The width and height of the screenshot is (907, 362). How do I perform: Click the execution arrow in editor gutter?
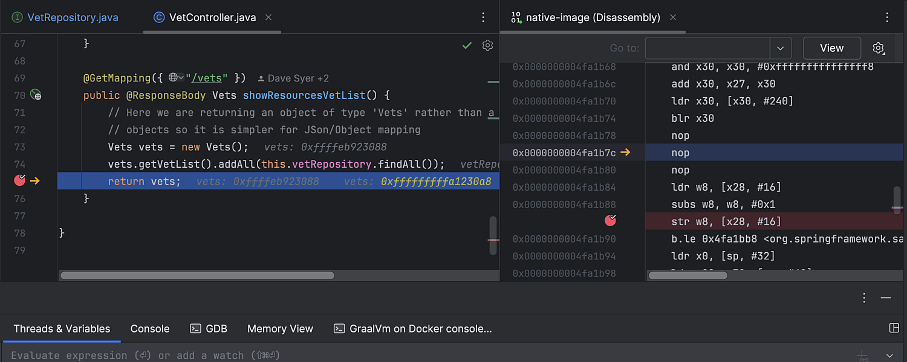click(x=36, y=180)
